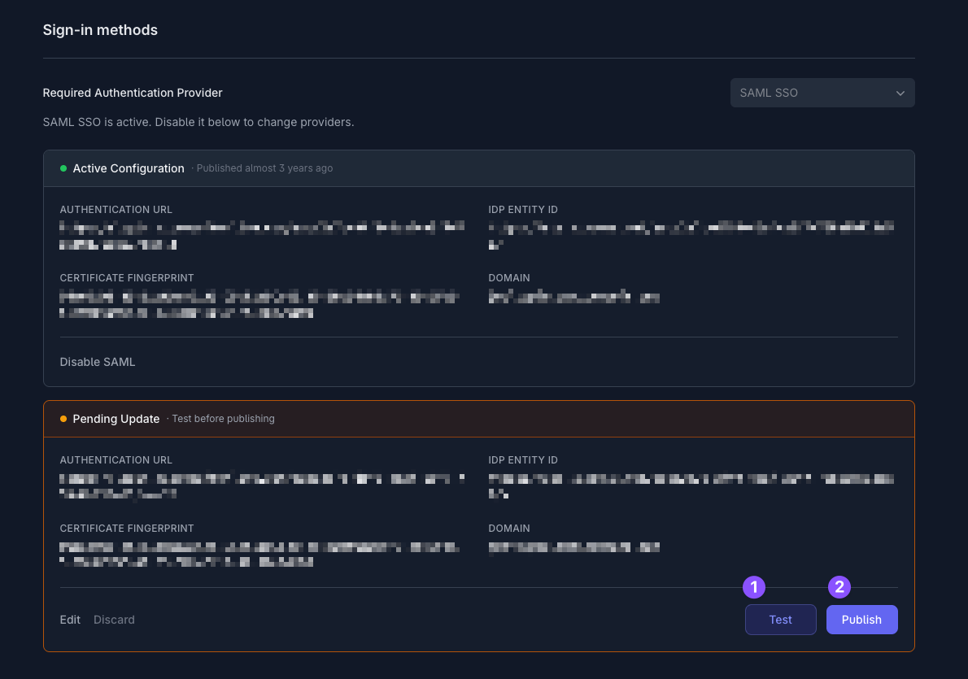Open the Required Authentication Provider selector

(x=822, y=93)
